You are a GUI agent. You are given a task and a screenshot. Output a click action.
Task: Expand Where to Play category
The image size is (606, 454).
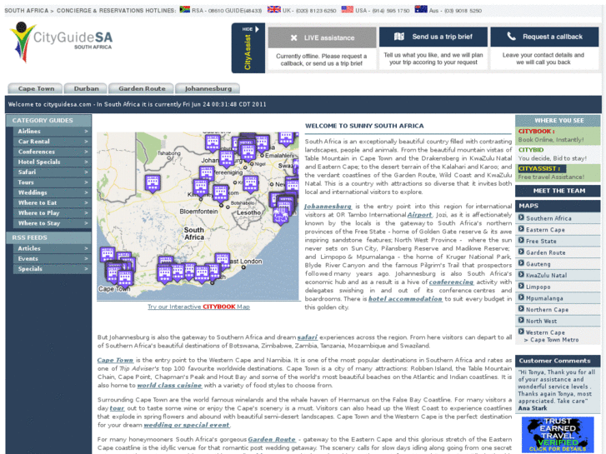click(x=53, y=213)
